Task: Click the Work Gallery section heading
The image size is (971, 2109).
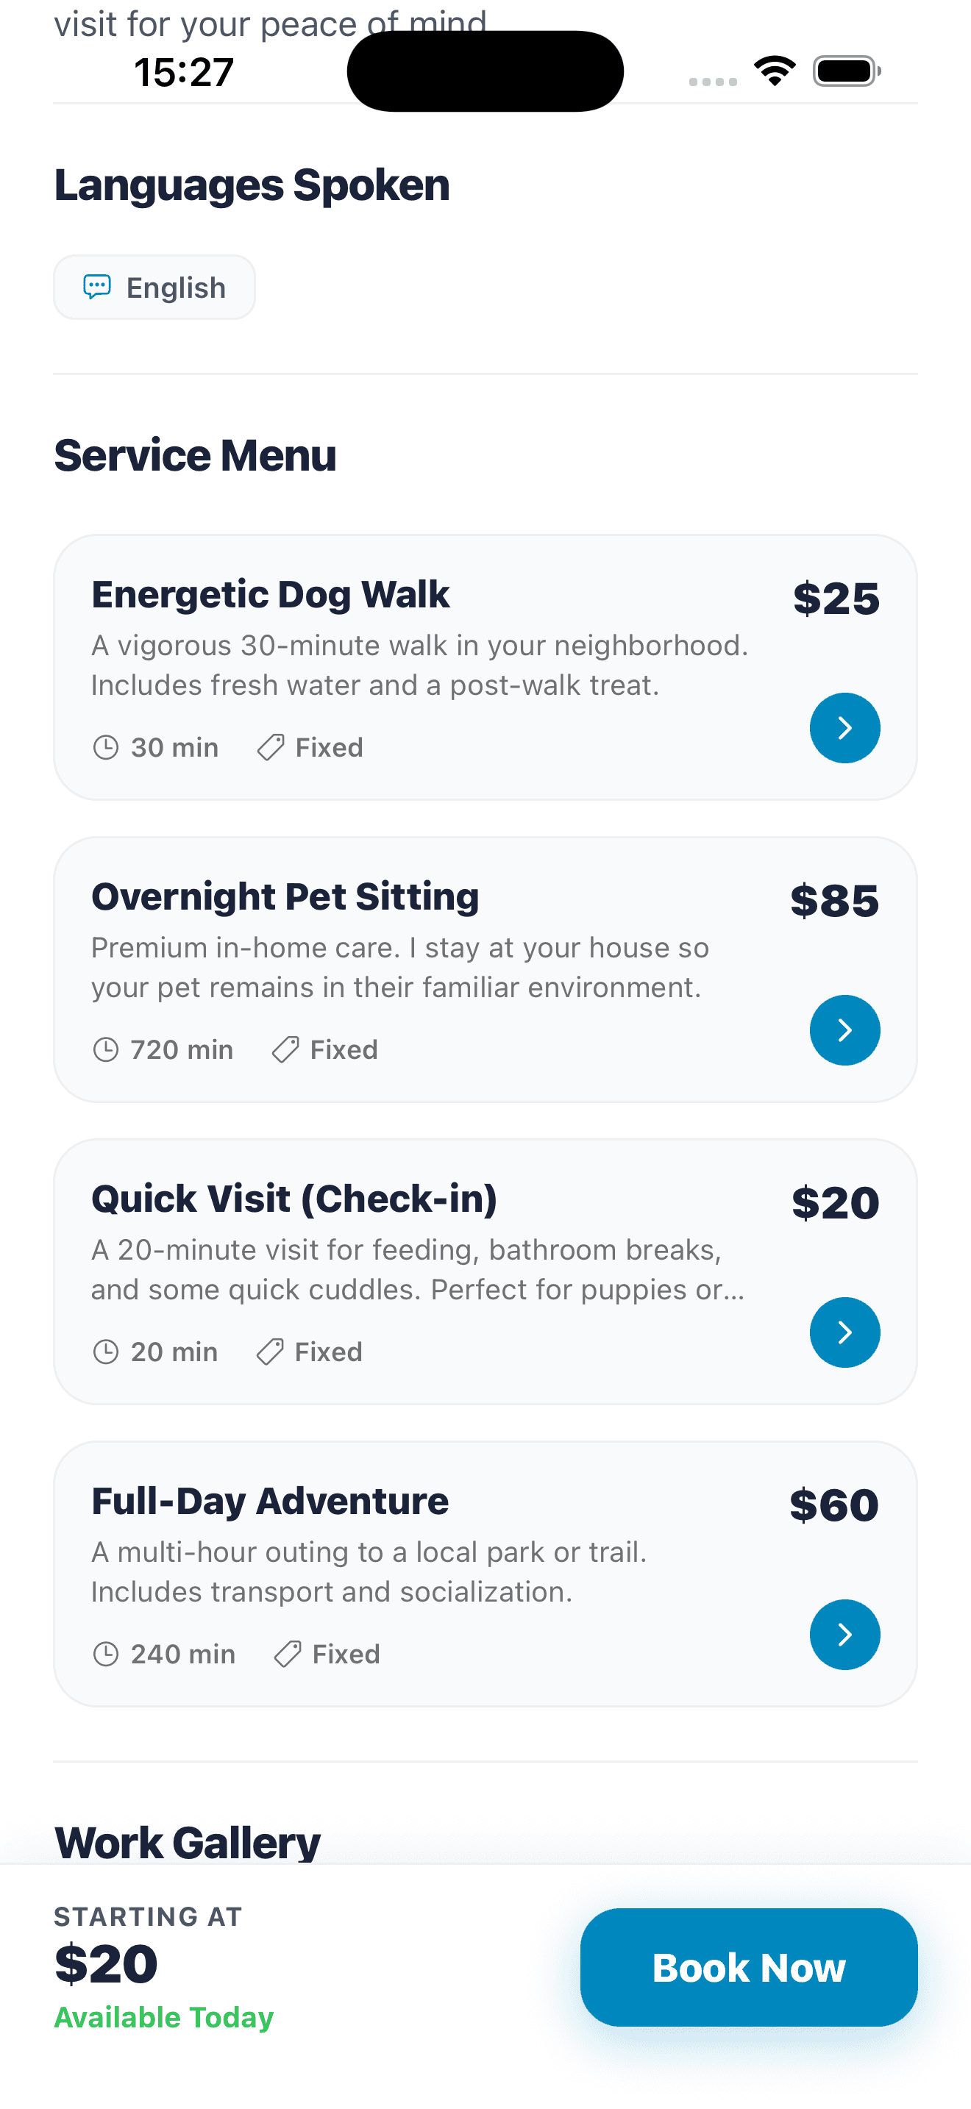Action: (188, 1843)
